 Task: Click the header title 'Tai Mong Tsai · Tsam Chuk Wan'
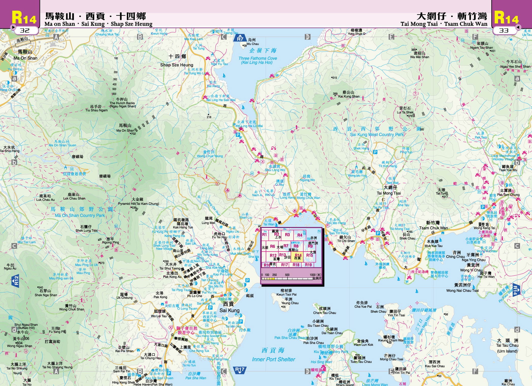tap(444, 24)
